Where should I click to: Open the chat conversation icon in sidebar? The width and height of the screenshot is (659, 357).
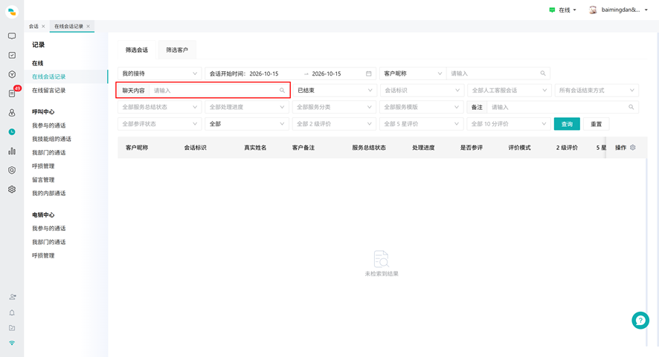[x=12, y=36]
